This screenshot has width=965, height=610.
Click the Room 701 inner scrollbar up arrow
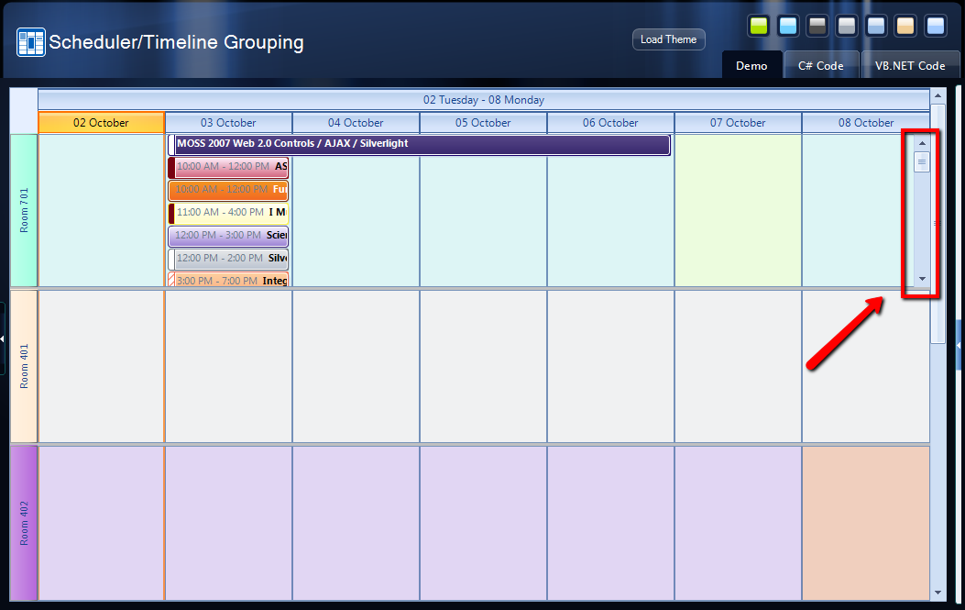click(x=922, y=143)
